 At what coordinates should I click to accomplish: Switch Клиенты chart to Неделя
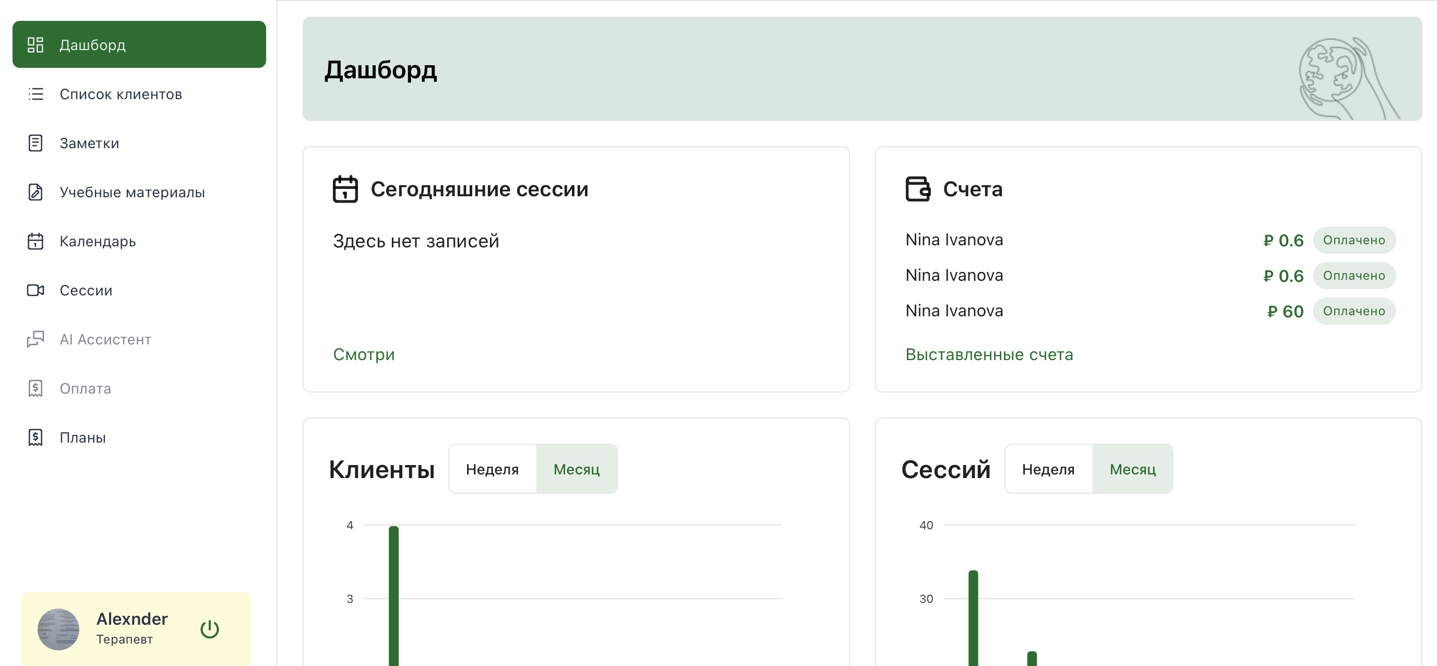pos(493,469)
